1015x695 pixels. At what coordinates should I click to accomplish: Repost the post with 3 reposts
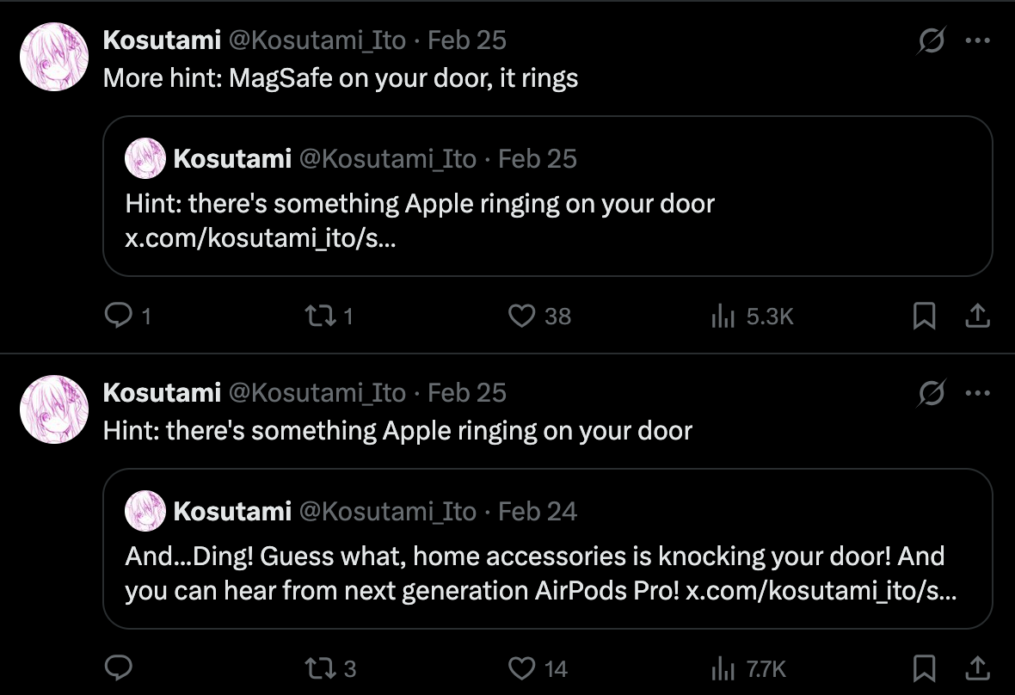321,667
